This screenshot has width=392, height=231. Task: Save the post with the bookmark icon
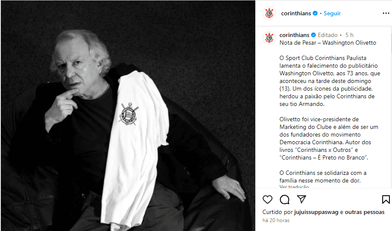[x=386, y=200]
